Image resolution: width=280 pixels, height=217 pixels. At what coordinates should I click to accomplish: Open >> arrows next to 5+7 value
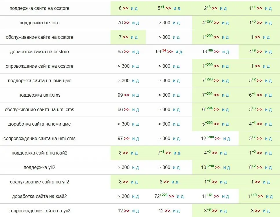(x=260, y=139)
